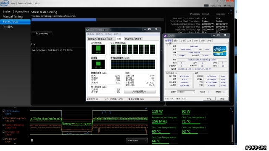
Task: Click up arrow above CPU Utilization list
Action: click(15, 108)
